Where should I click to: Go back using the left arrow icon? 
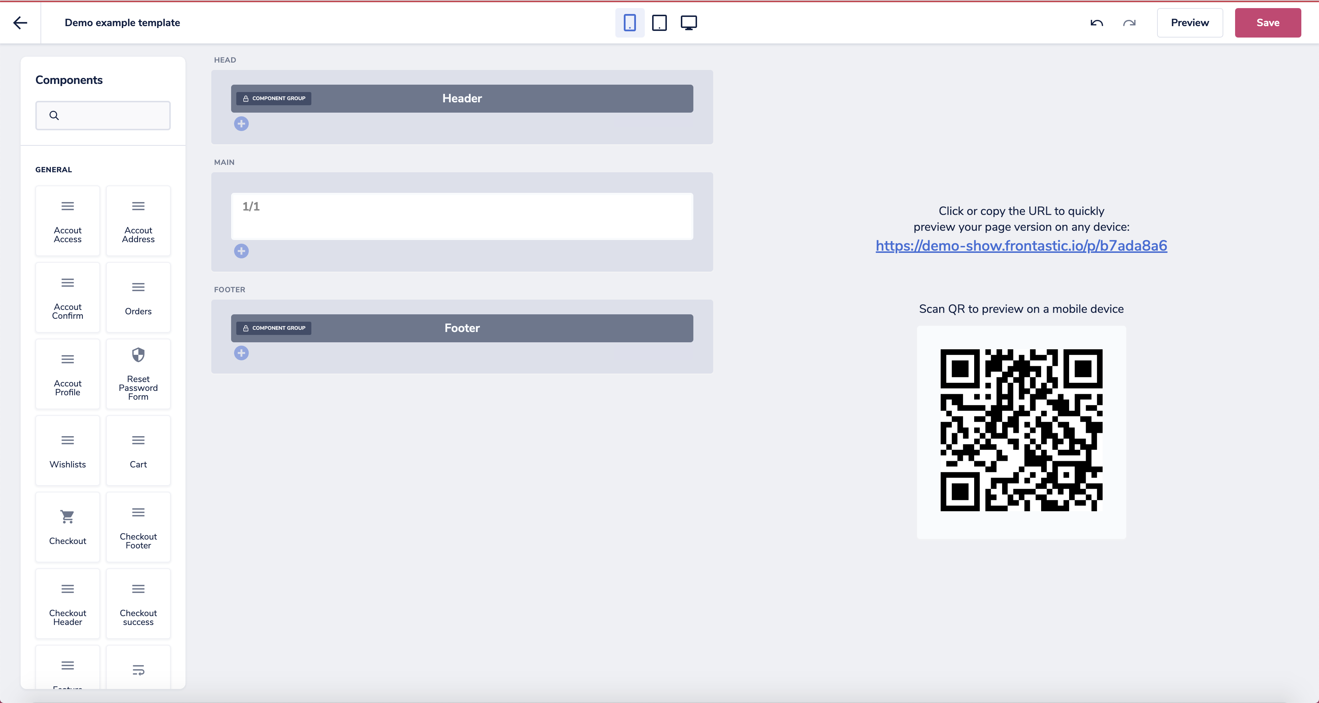coord(20,22)
